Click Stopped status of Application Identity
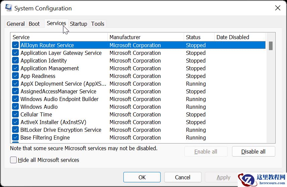 pyautogui.click(x=196, y=61)
